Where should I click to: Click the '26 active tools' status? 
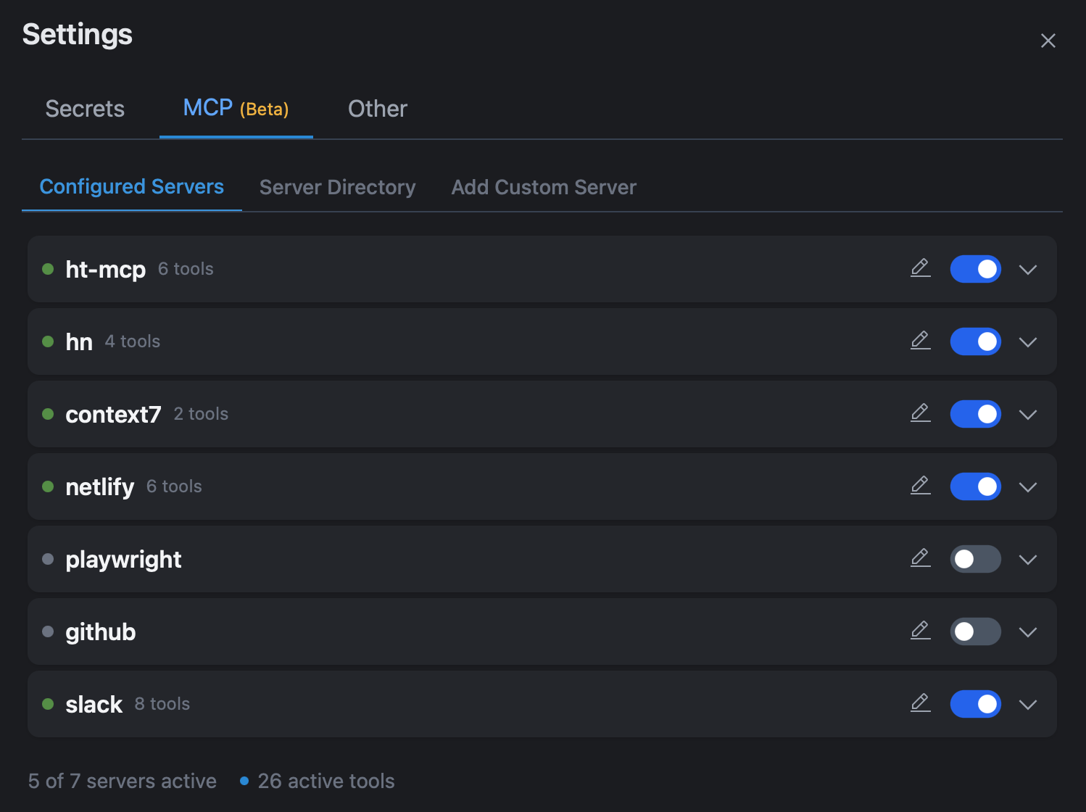tap(326, 781)
